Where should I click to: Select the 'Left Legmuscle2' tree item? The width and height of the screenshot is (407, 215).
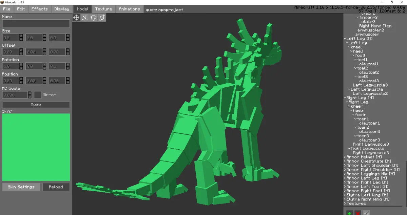click(x=370, y=93)
